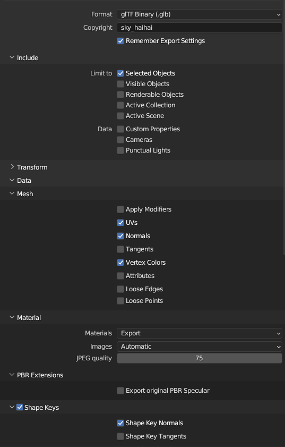Click the Copyright text field
The width and height of the screenshot is (285, 447).
coord(200,28)
